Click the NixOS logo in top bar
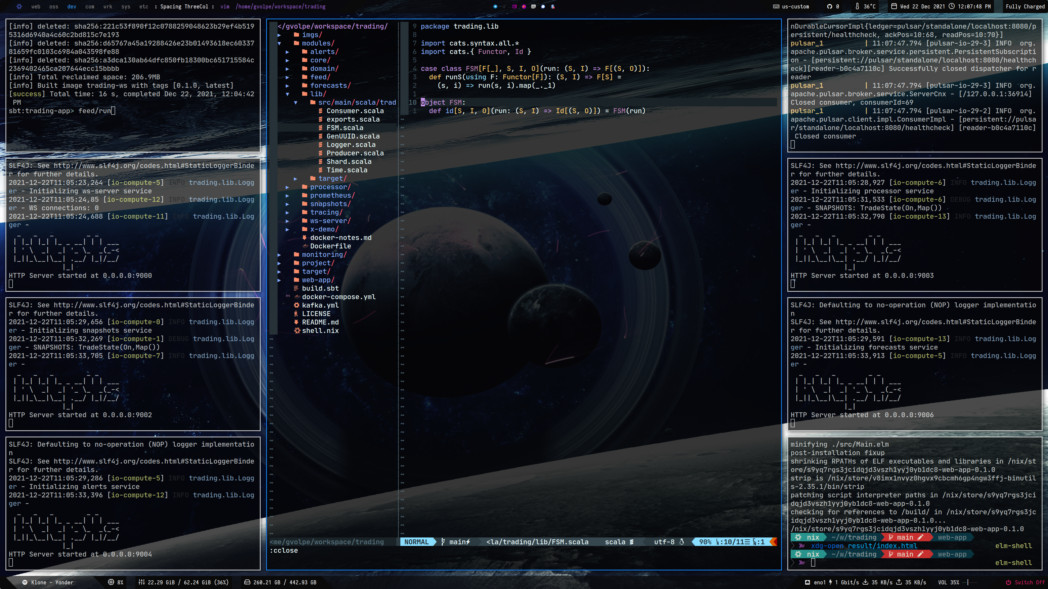 19,7
